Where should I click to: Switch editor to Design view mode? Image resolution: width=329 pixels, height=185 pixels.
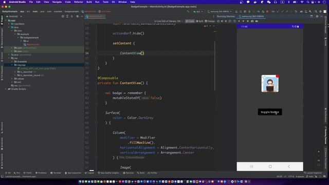[210, 21]
